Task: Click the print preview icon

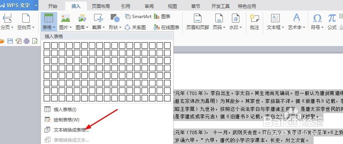Action: pos(35,41)
